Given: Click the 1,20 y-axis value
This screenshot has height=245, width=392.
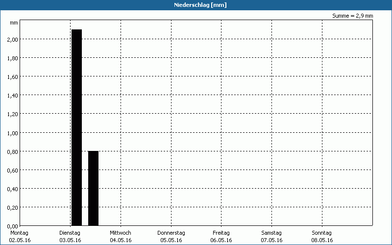Looking at the screenshot, I should pyautogui.click(x=13, y=114).
